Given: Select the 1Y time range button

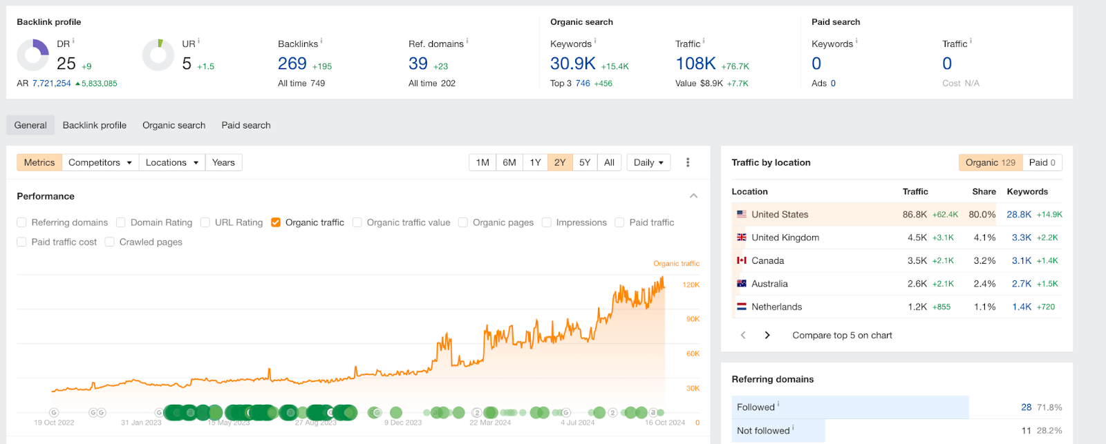Looking at the screenshot, I should point(535,163).
